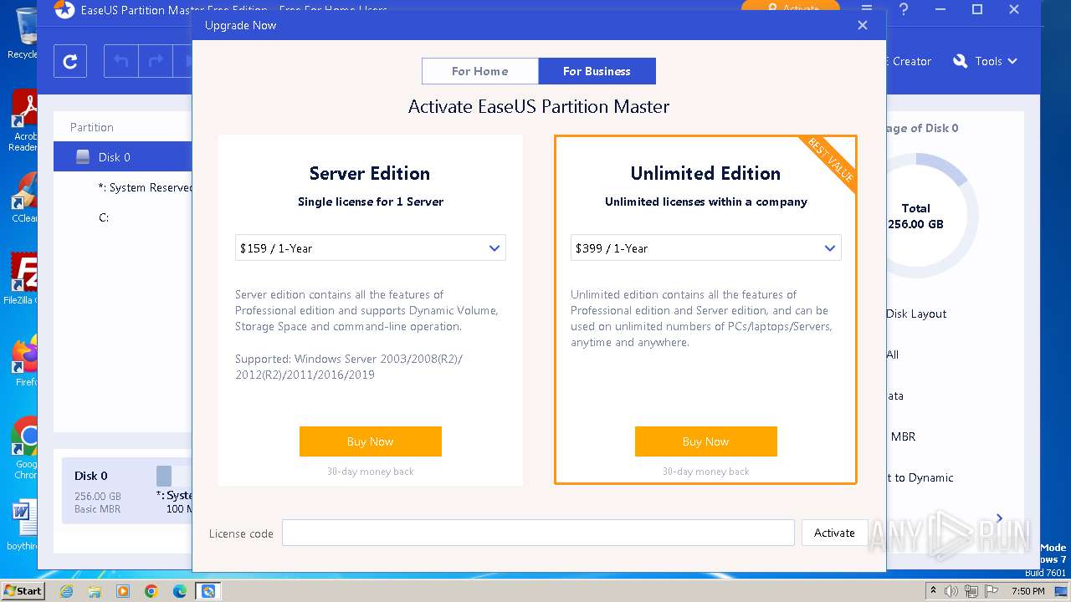The height and width of the screenshot is (602, 1071).
Task: Open Firefox desktop icon
Action: [25, 361]
